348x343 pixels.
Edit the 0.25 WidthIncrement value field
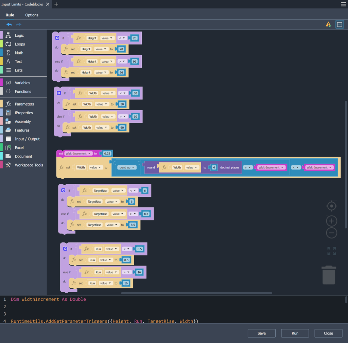click(x=107, y=153)
